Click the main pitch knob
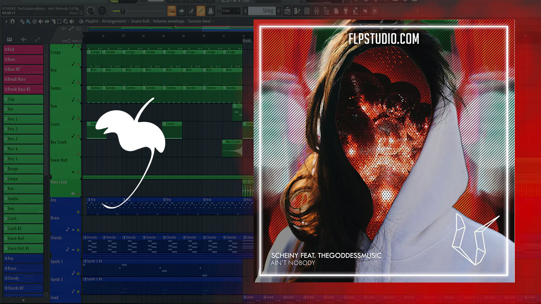541x304 pixels. click(x=102, y=11)
